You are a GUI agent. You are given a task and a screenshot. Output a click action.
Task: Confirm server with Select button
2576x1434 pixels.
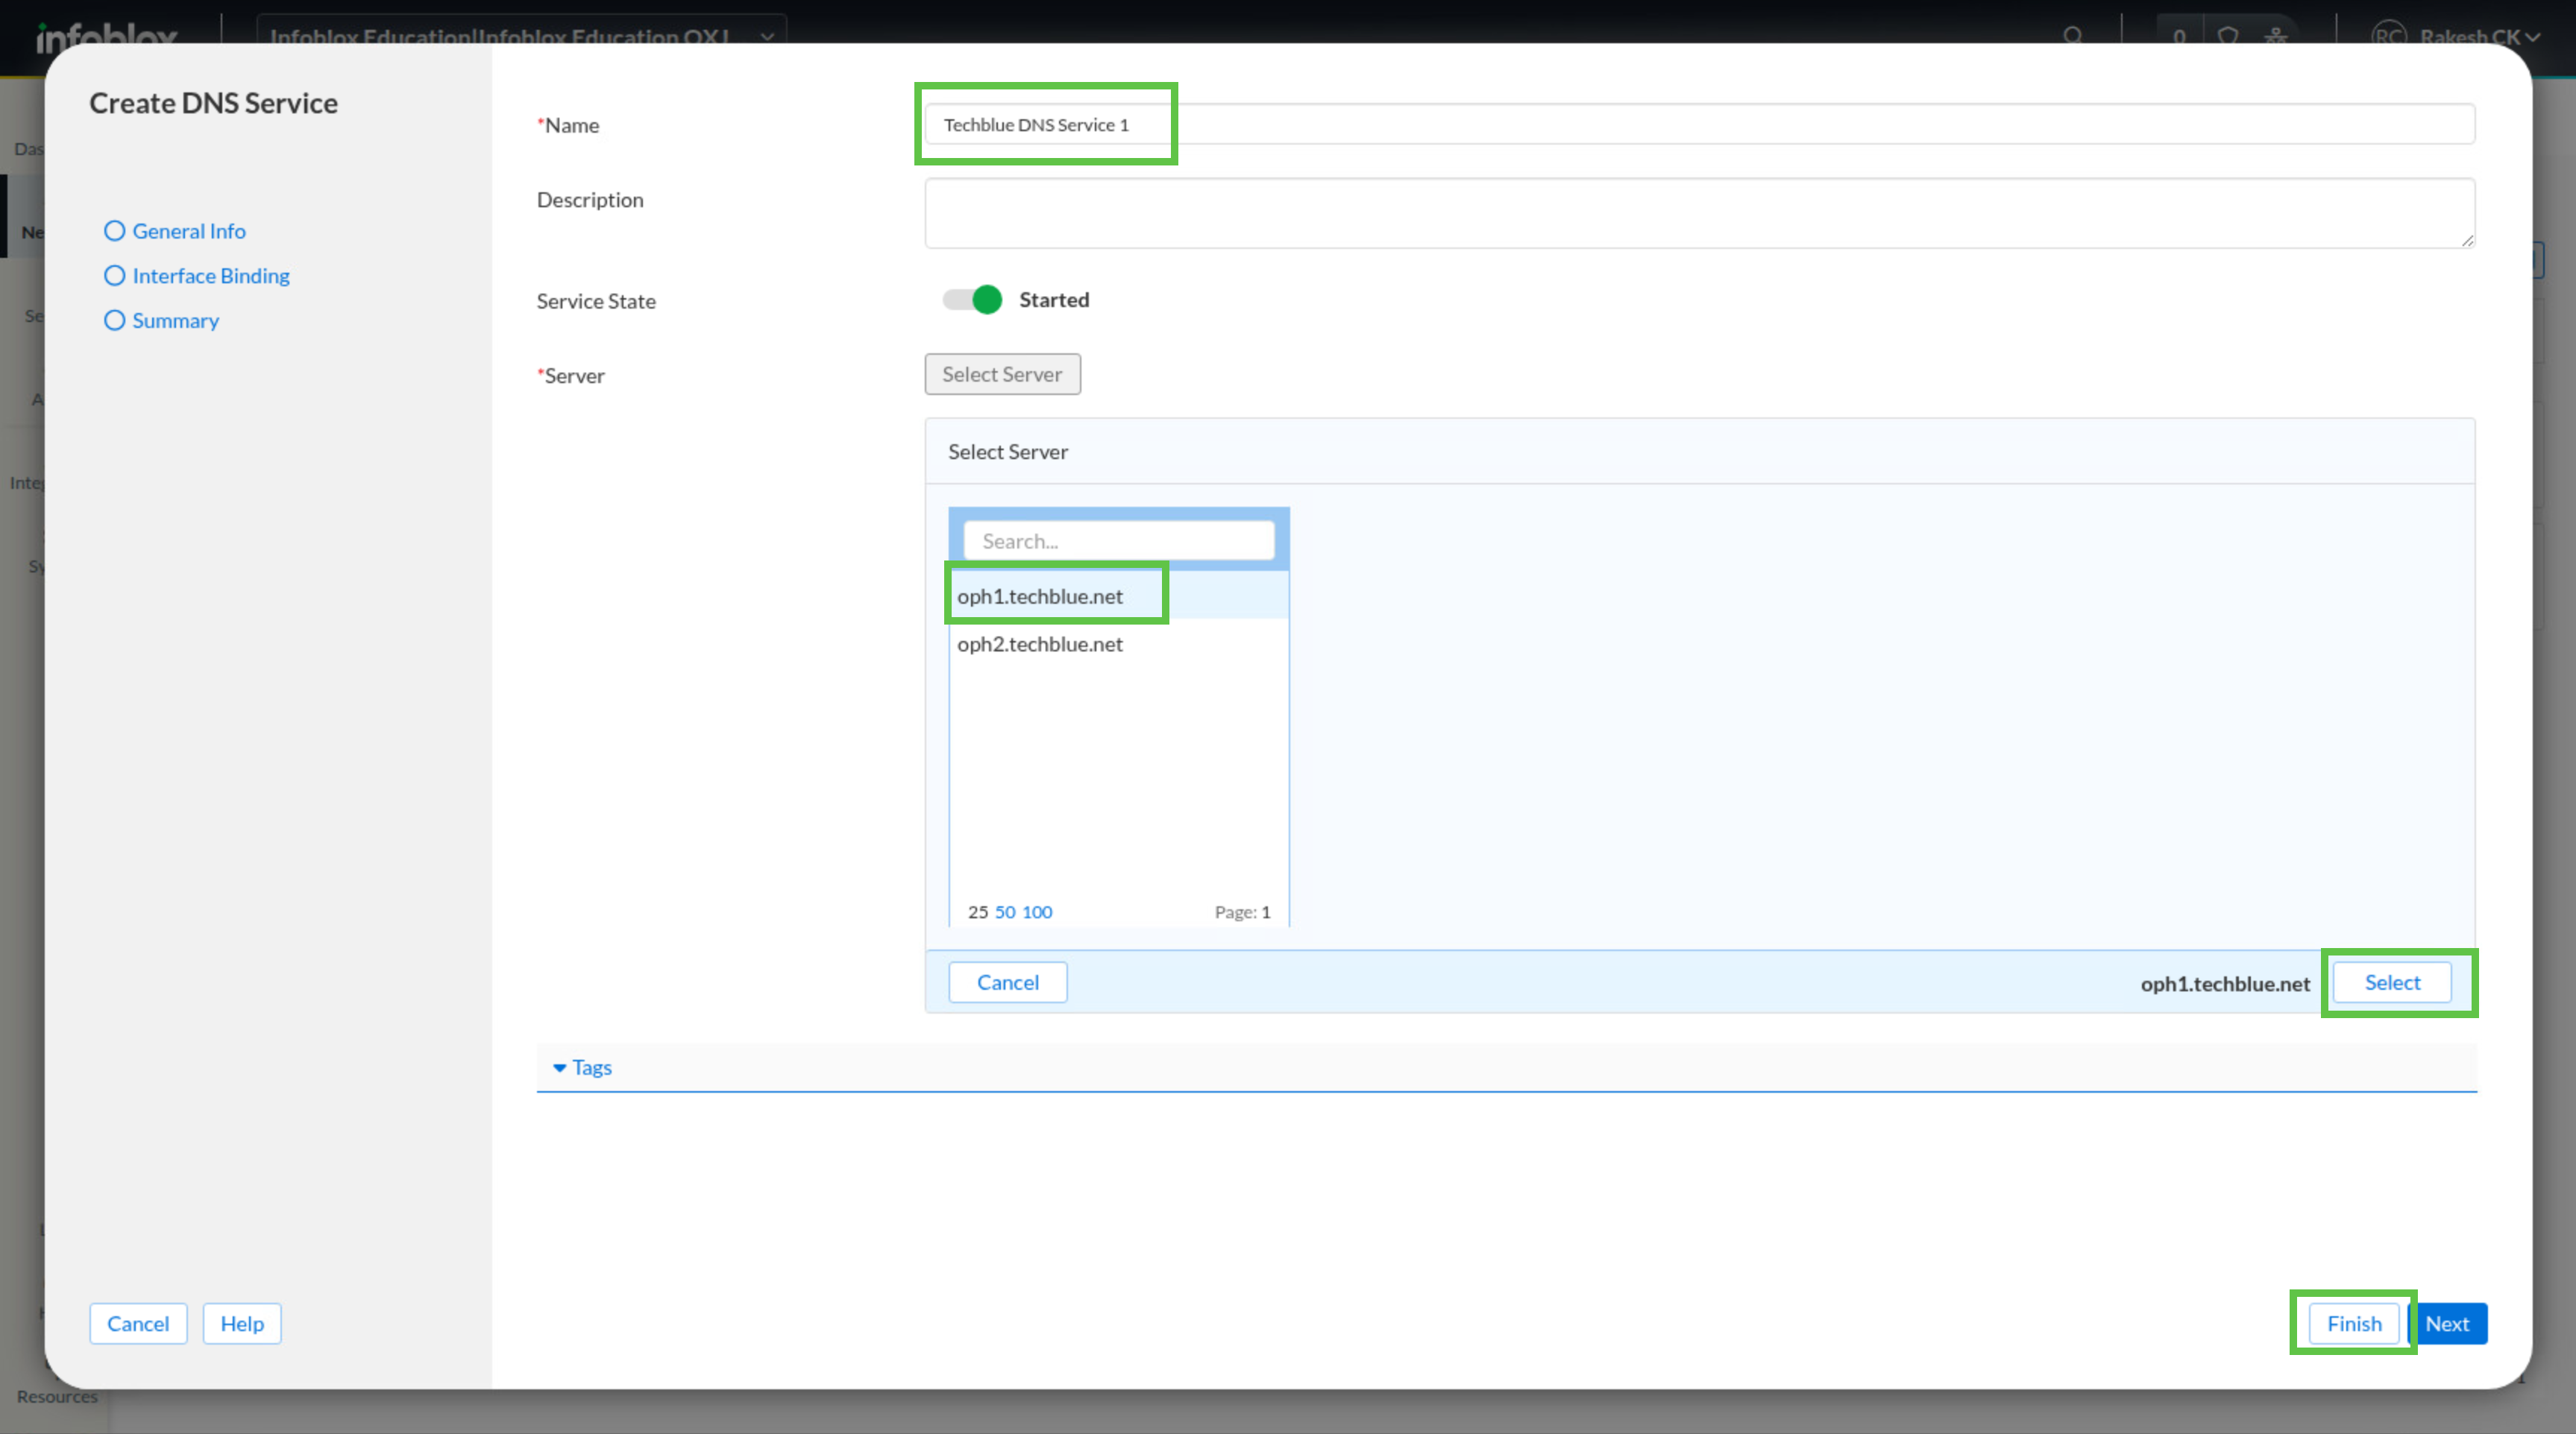[x=2391, y=982]
